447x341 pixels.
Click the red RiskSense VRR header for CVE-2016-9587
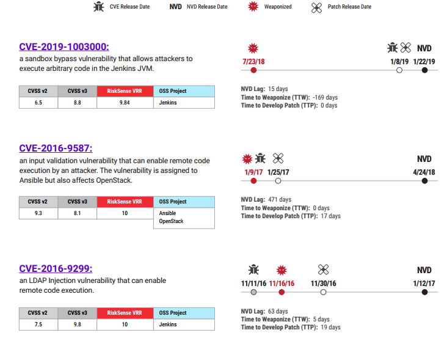pyautogui.click(x=125, y=202)
